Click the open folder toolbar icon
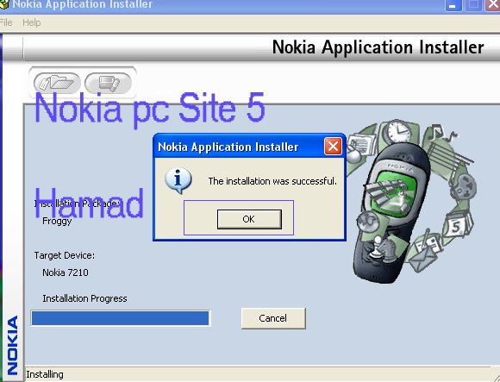 (57, 84)
